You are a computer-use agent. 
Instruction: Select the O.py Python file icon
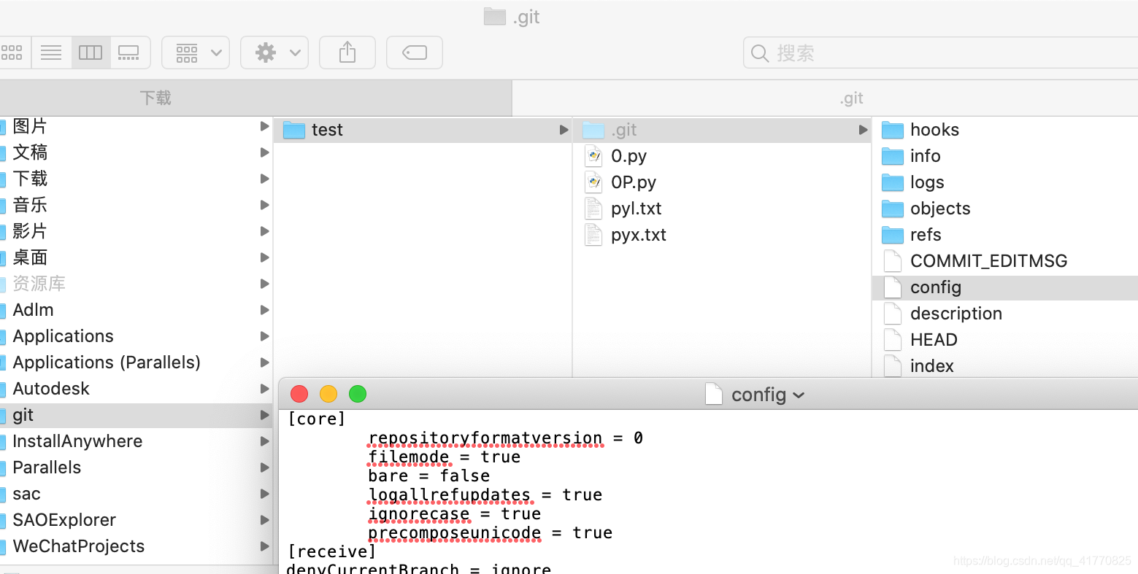point(593,156)
